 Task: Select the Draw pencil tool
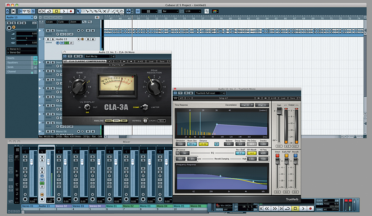pos(109,11)
